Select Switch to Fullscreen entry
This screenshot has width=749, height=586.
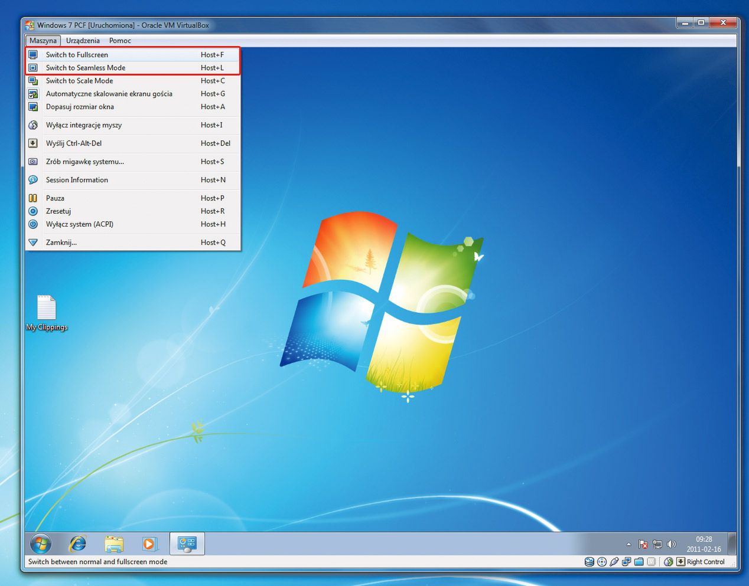click(x=133, y=55)
